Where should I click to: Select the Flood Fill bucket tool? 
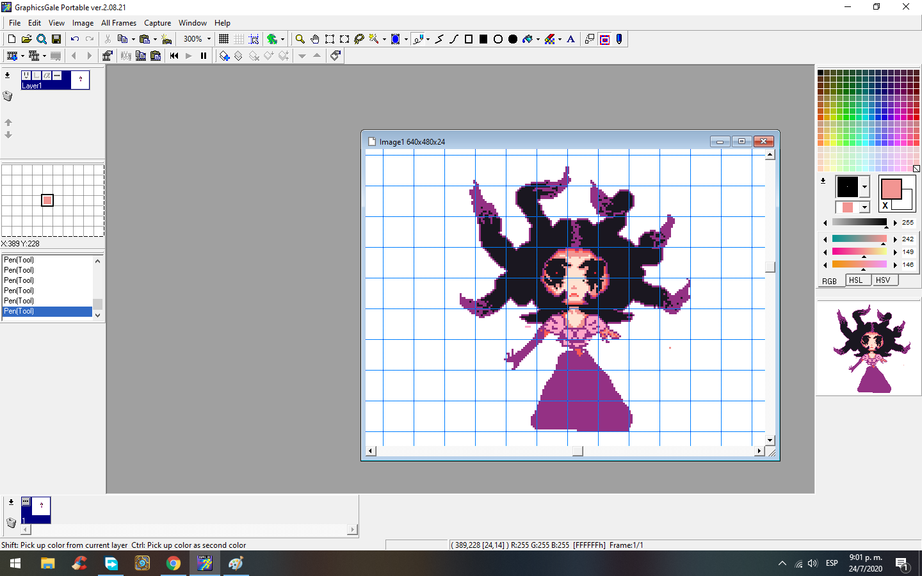coord(528,39)
